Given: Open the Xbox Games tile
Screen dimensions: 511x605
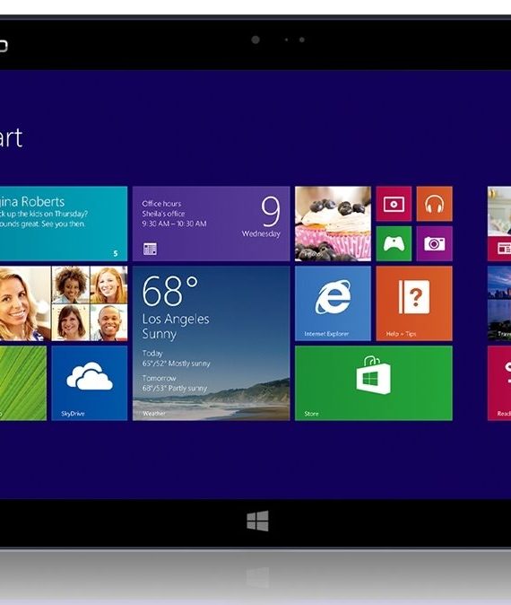Looking at the screenshot, I should pos(394,243).
